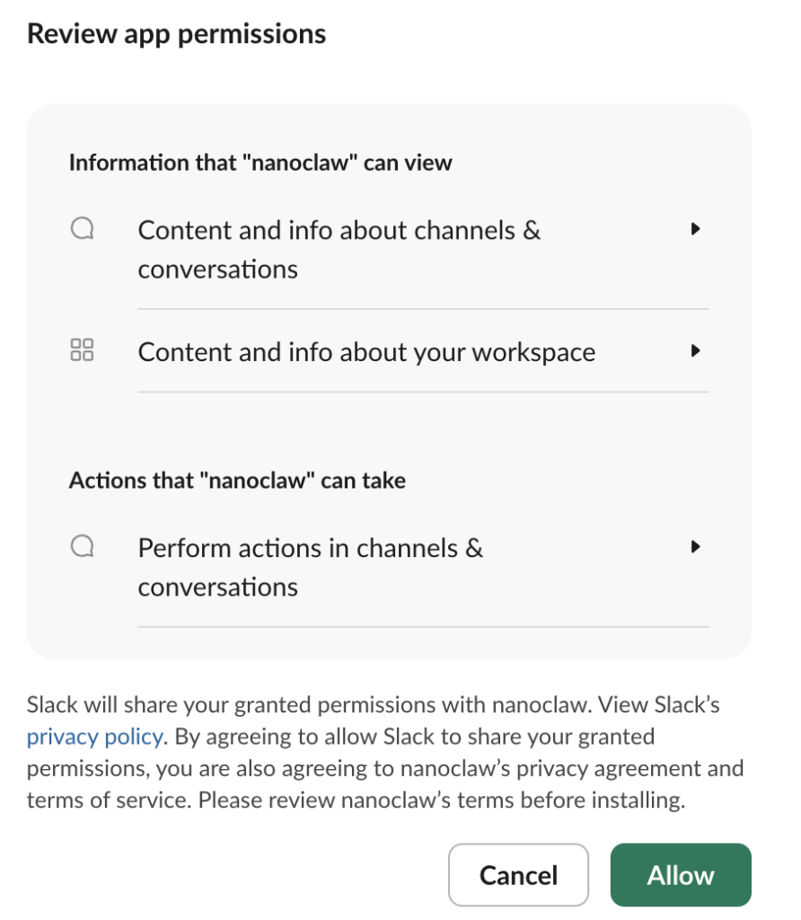
Task: Approve permissions with the Allow button
Action: click(681, 875)
